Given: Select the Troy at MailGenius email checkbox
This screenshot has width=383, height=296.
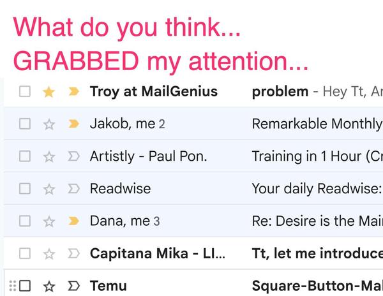Looking at the screenshot, I should tap(25, 92).
